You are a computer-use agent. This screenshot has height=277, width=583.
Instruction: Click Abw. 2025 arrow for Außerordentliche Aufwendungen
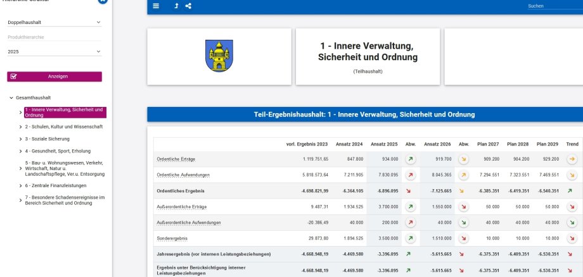click(410, 223)
